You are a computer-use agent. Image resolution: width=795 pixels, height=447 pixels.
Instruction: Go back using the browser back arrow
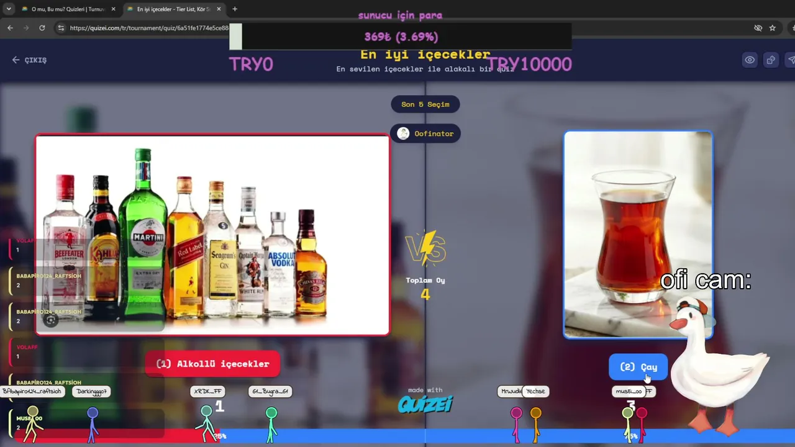tap(10, 28)
